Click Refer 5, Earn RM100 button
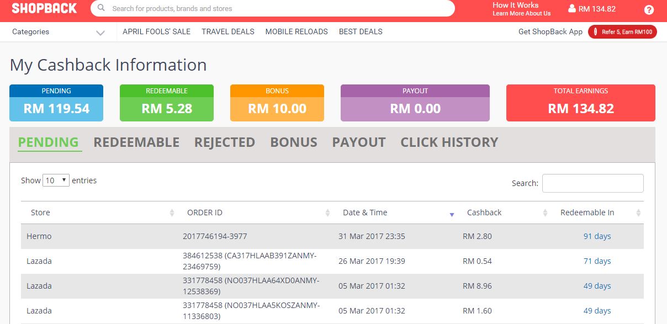 click(x=622, y=32)
